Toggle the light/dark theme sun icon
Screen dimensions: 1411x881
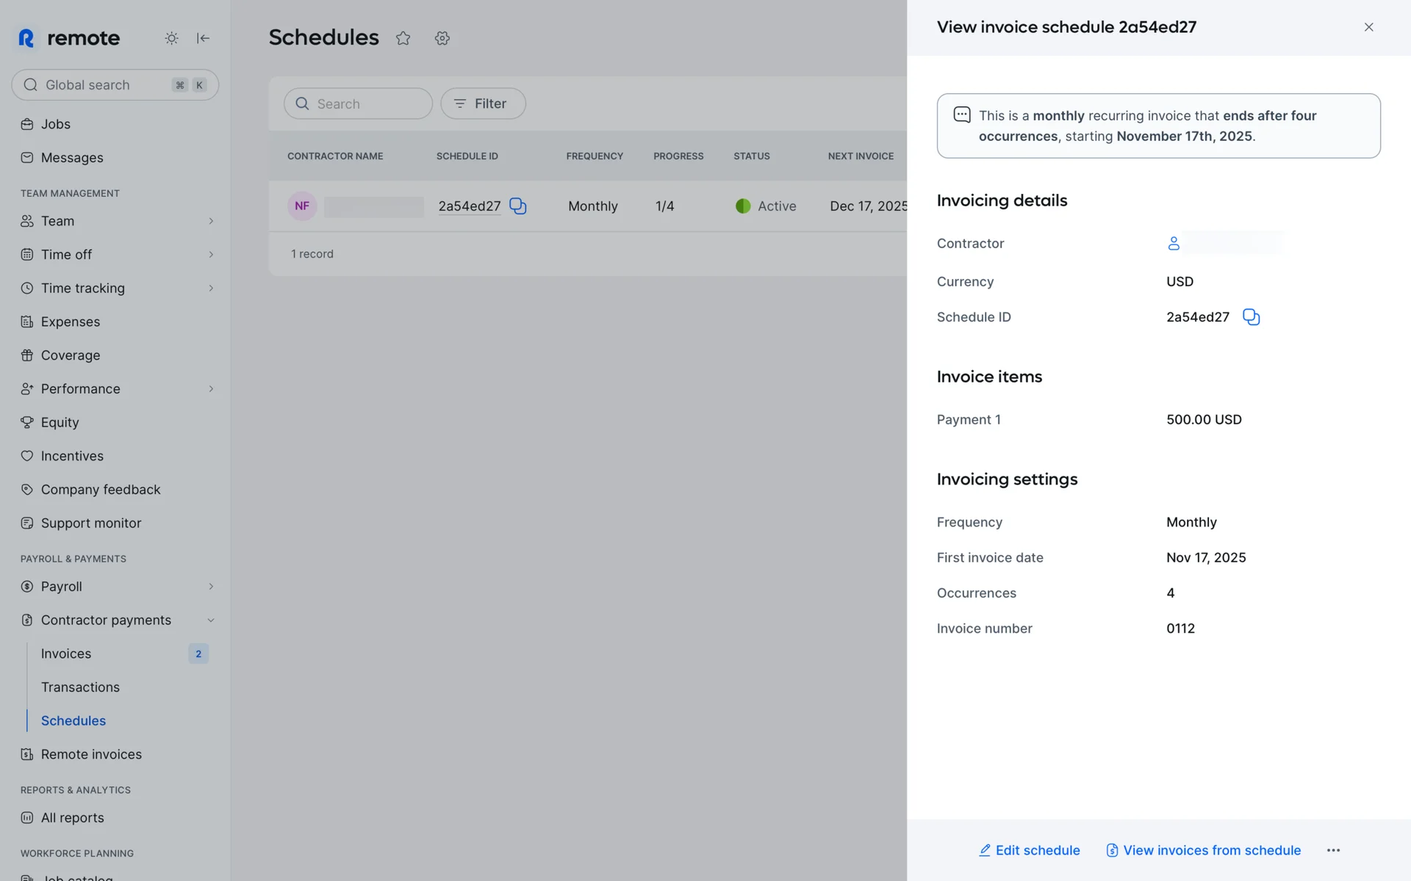pos(171,38)
